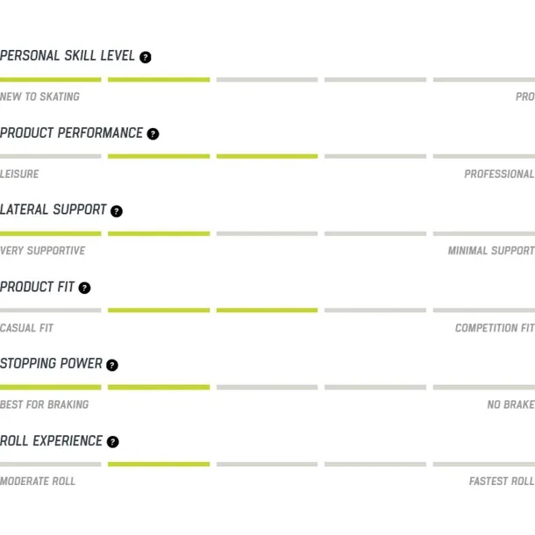535x535 pixels.
Task: Click the help icon next to Personal Skill Level
Action: [x=146, y=57]
